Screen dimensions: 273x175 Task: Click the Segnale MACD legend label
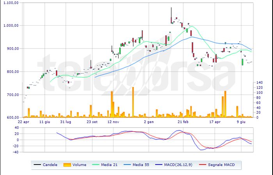pos(221,165)
